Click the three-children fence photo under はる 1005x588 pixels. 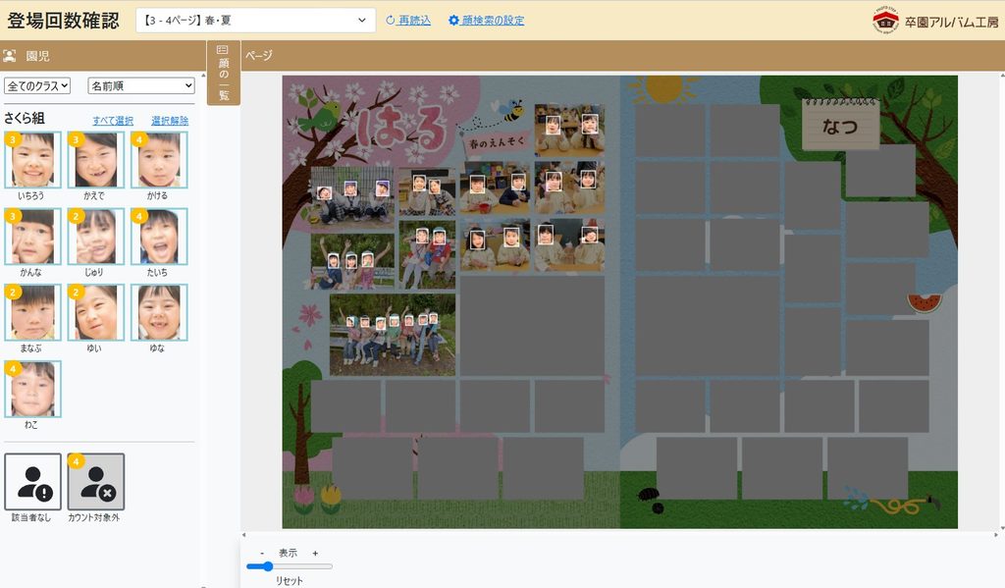coord(352,196)
